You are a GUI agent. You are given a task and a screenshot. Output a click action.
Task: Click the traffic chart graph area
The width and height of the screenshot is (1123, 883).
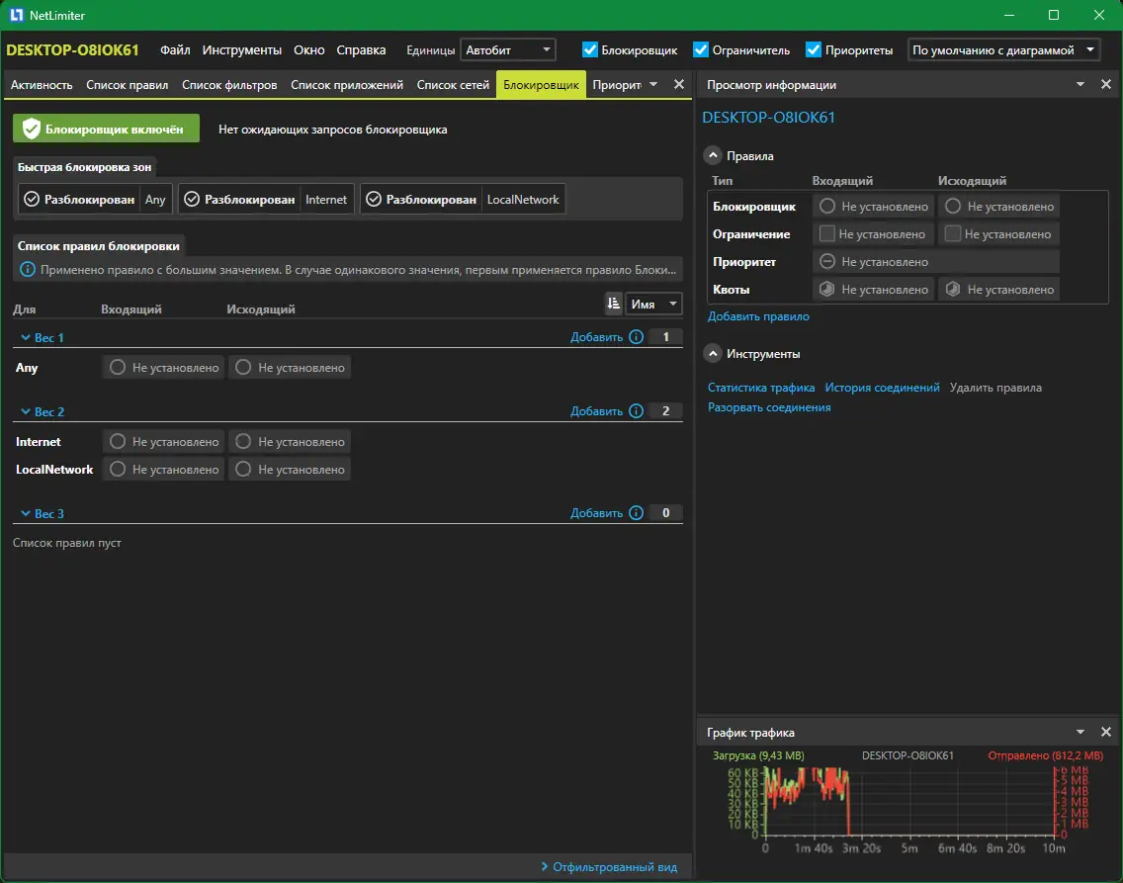pos(909,801)
